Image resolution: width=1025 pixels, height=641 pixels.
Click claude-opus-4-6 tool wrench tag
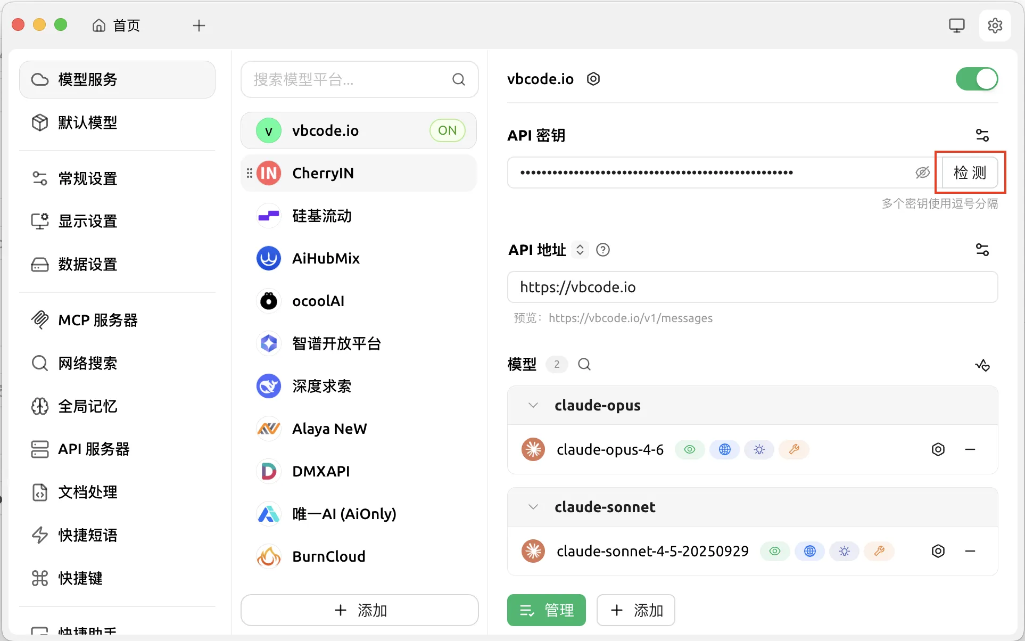click(x=794, y=449)
